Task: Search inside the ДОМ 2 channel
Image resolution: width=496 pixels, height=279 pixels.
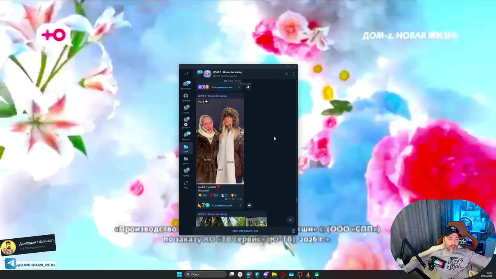Action: pyautogui.click(x=286, y=74)
